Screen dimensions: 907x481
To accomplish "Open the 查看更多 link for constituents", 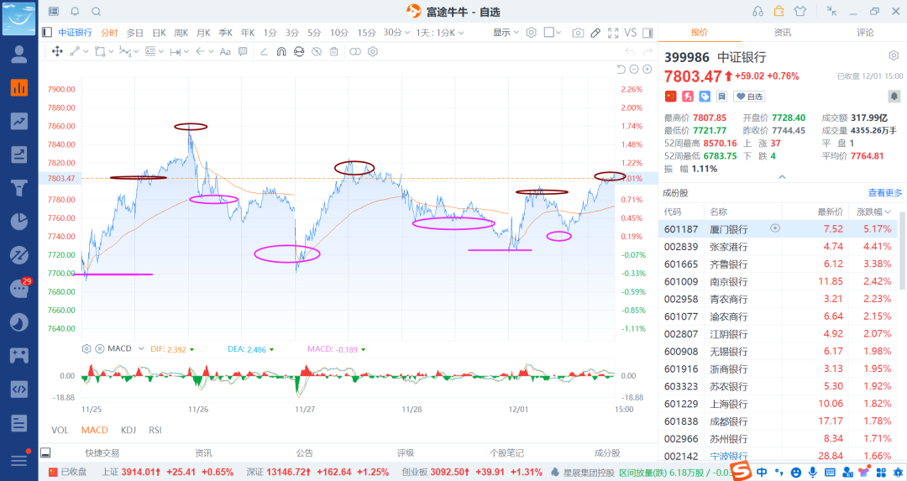I will (885, 192).
